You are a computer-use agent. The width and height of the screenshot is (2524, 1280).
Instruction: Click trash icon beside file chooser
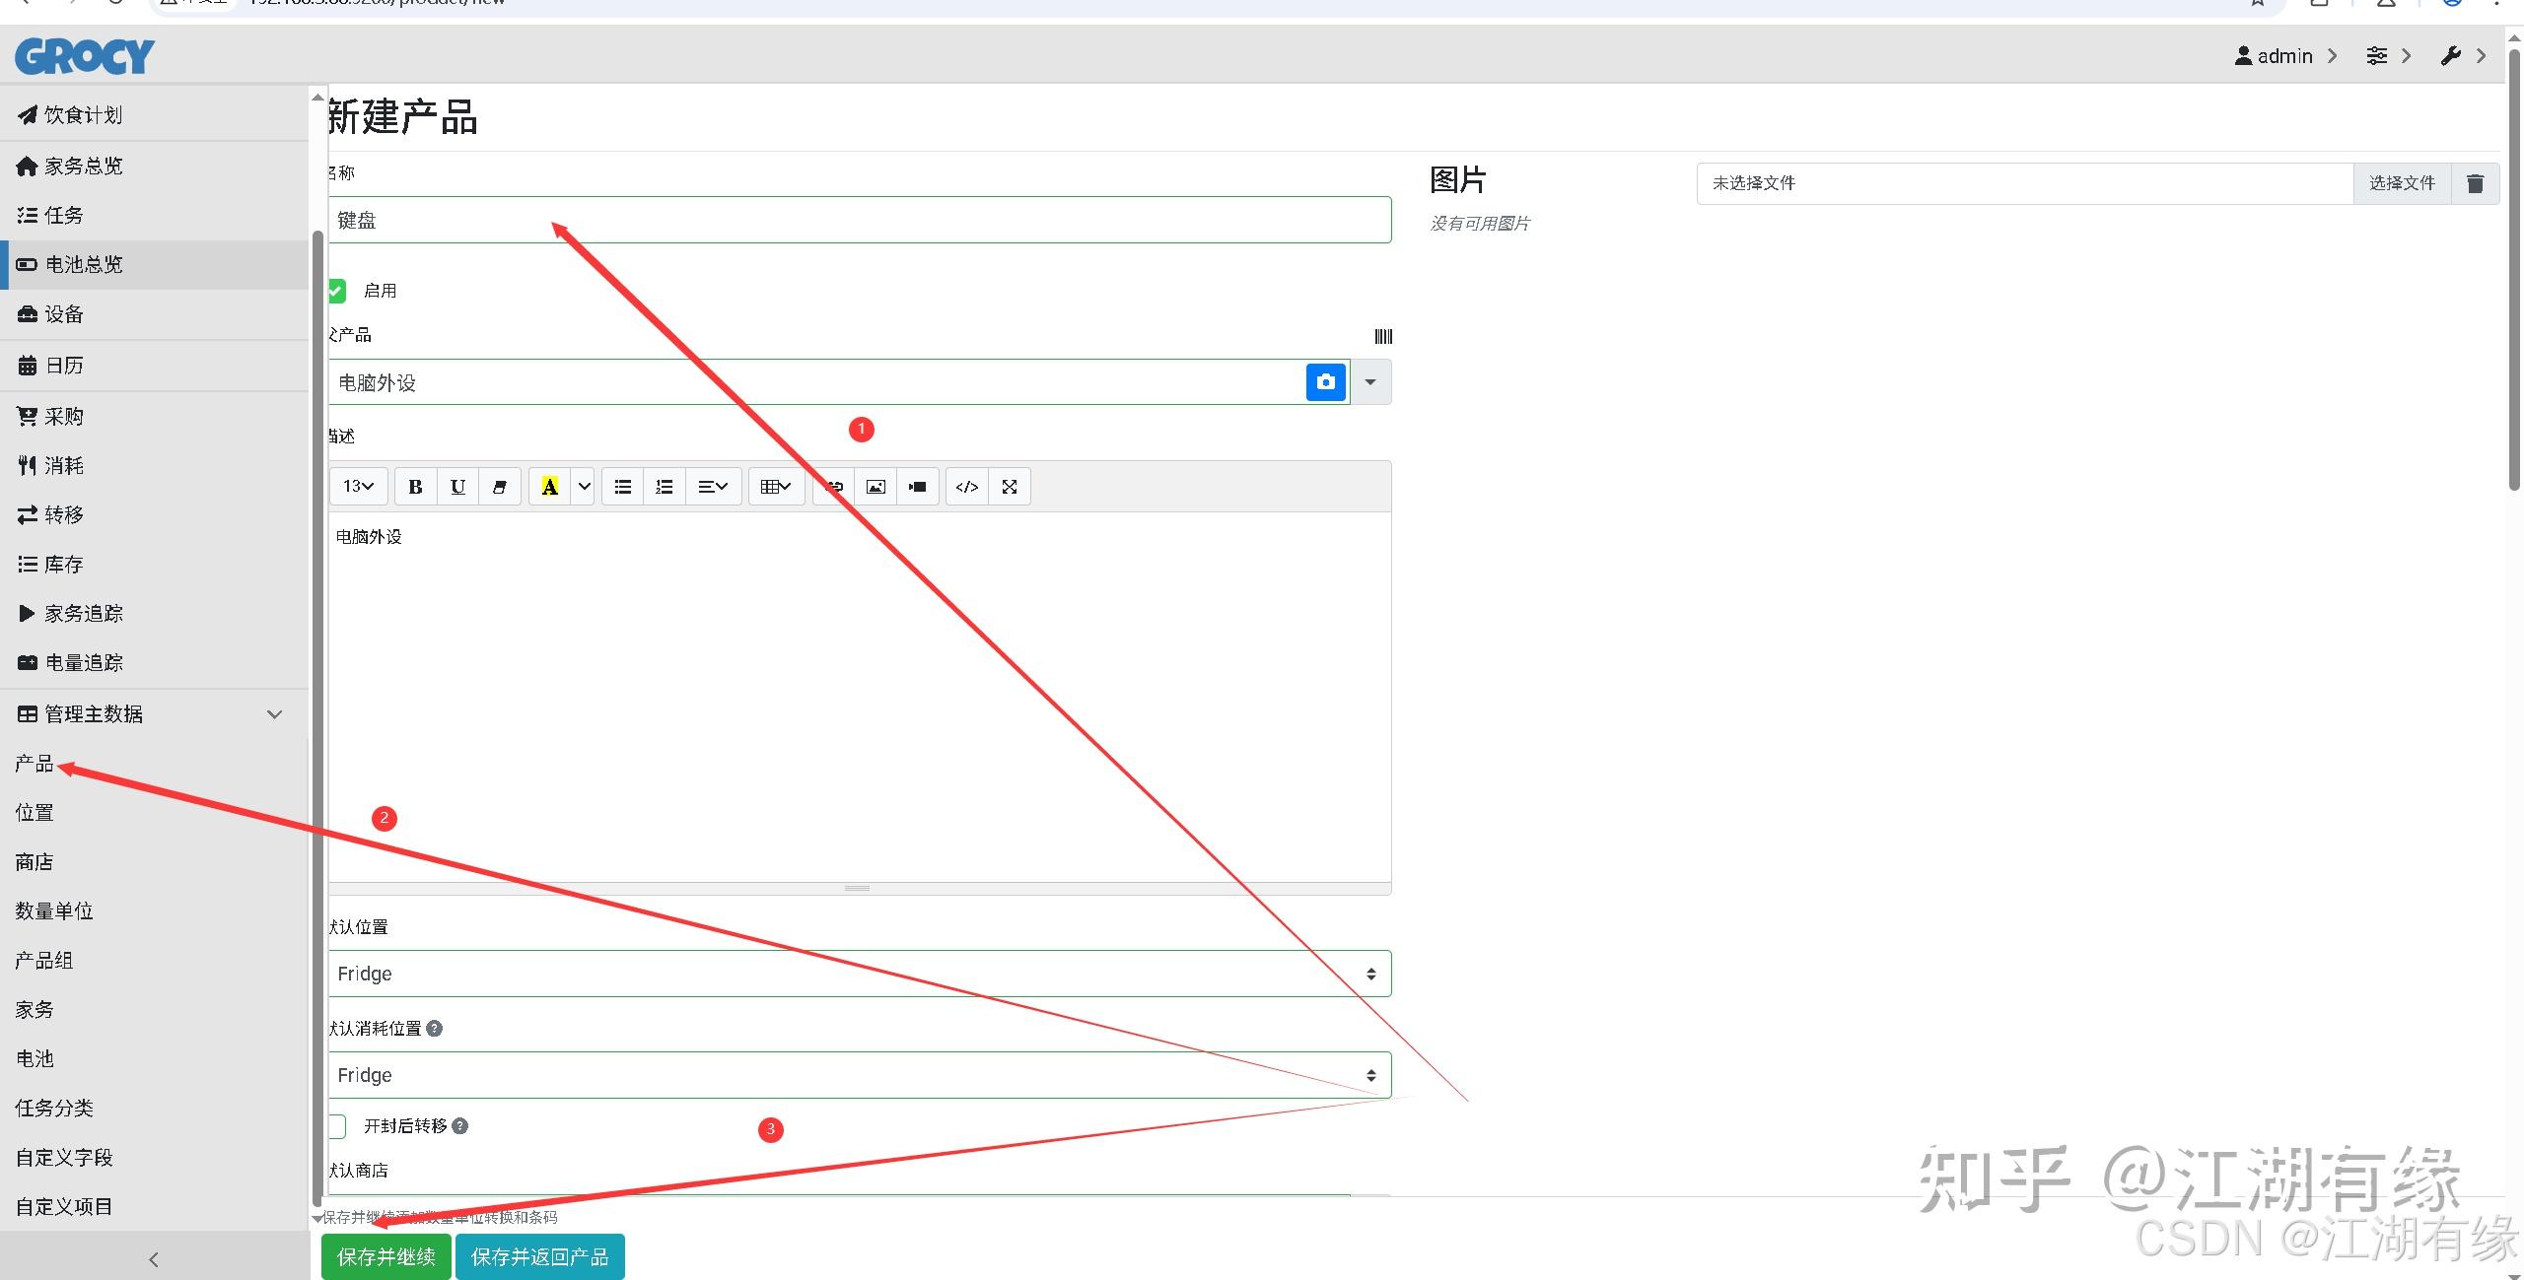point(2475,184)
